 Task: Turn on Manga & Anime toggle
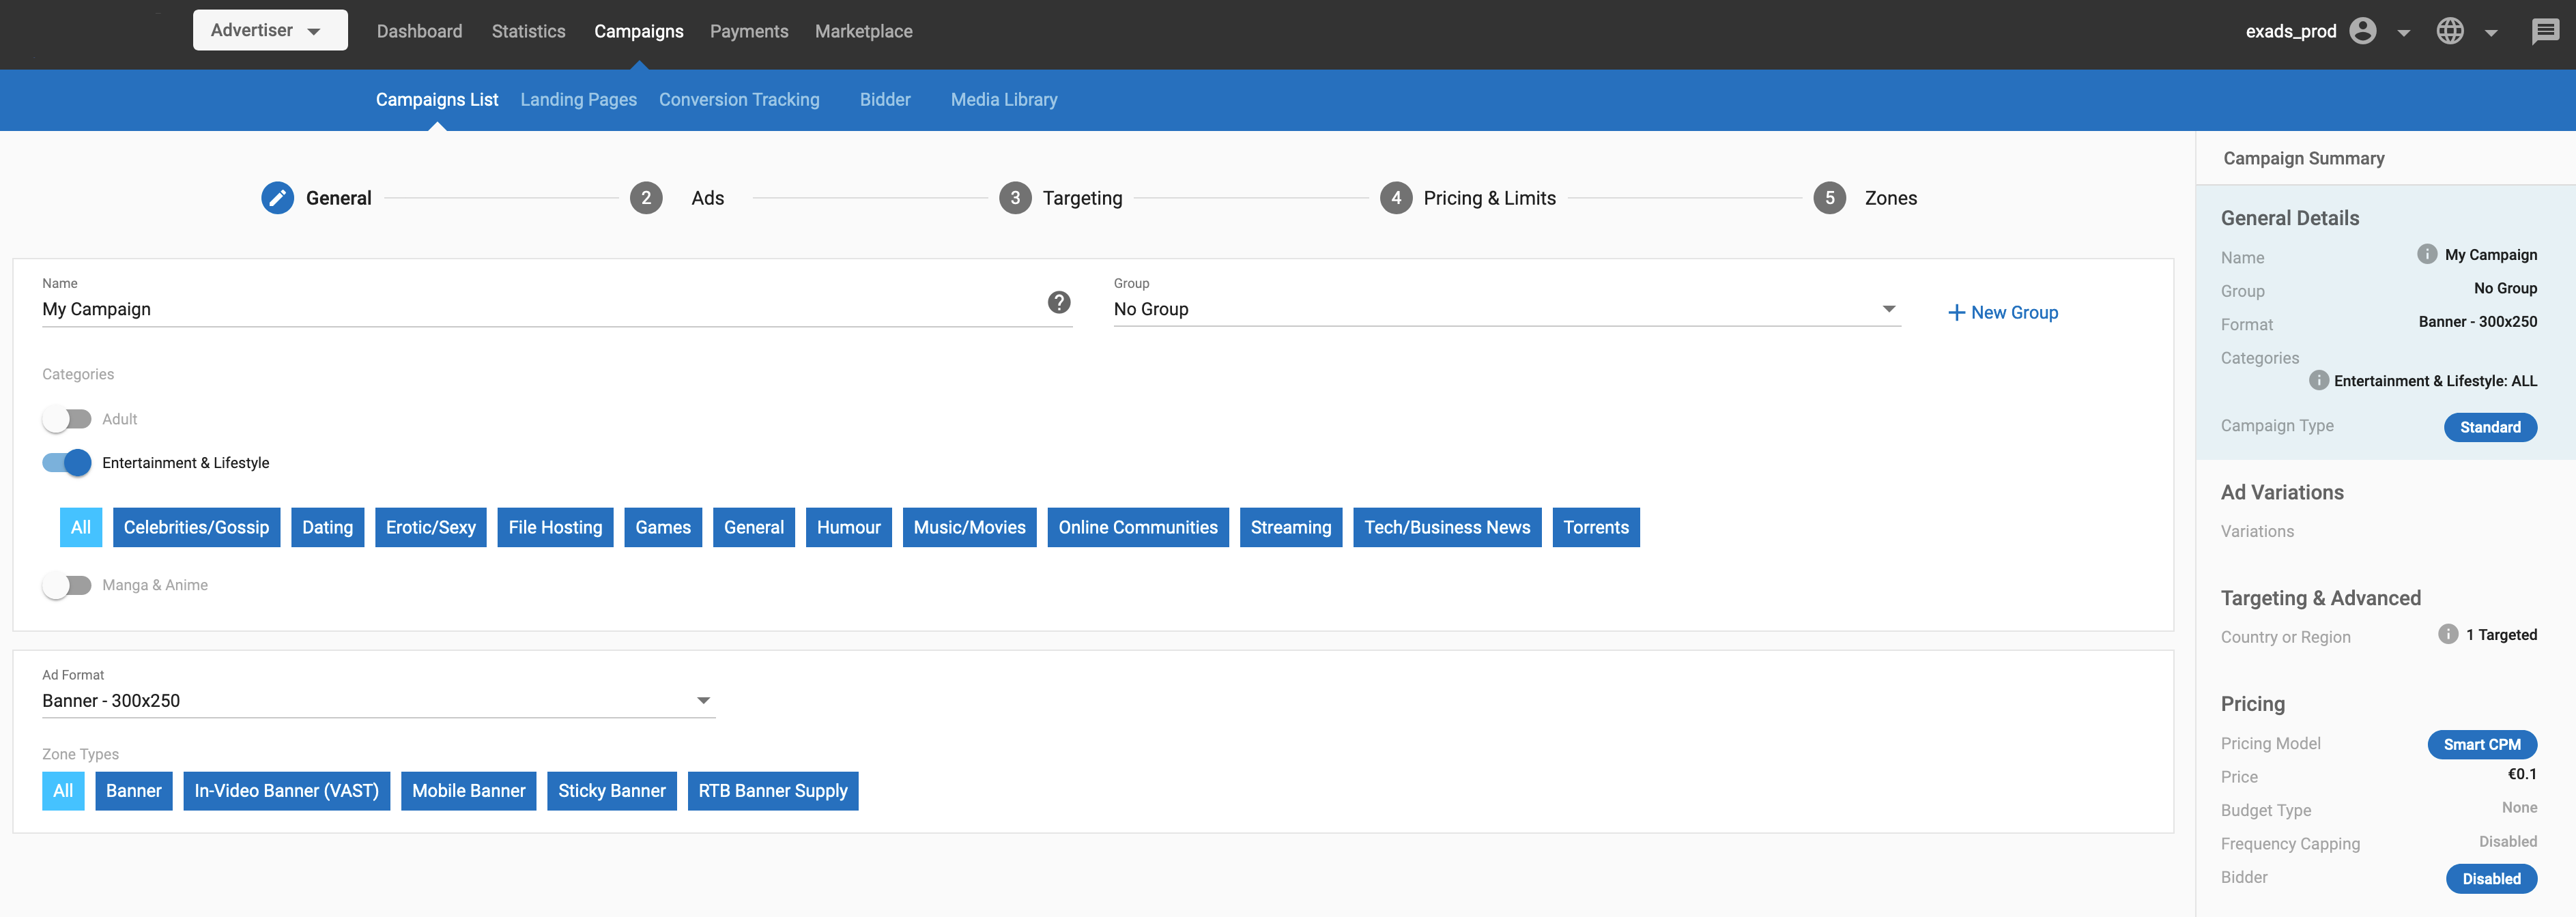pyautogui.click(x=67, y=585)
